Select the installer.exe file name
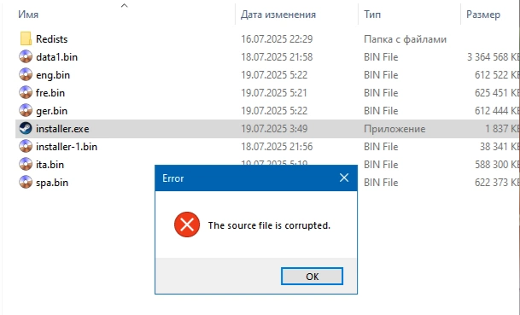The image size is (520, 315). point(62,129)
